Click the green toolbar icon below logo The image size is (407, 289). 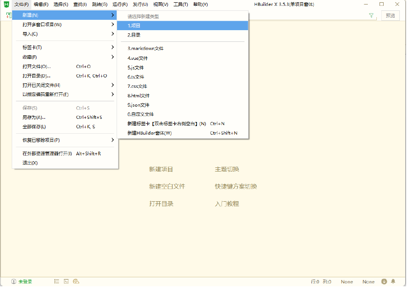point(9,16)
